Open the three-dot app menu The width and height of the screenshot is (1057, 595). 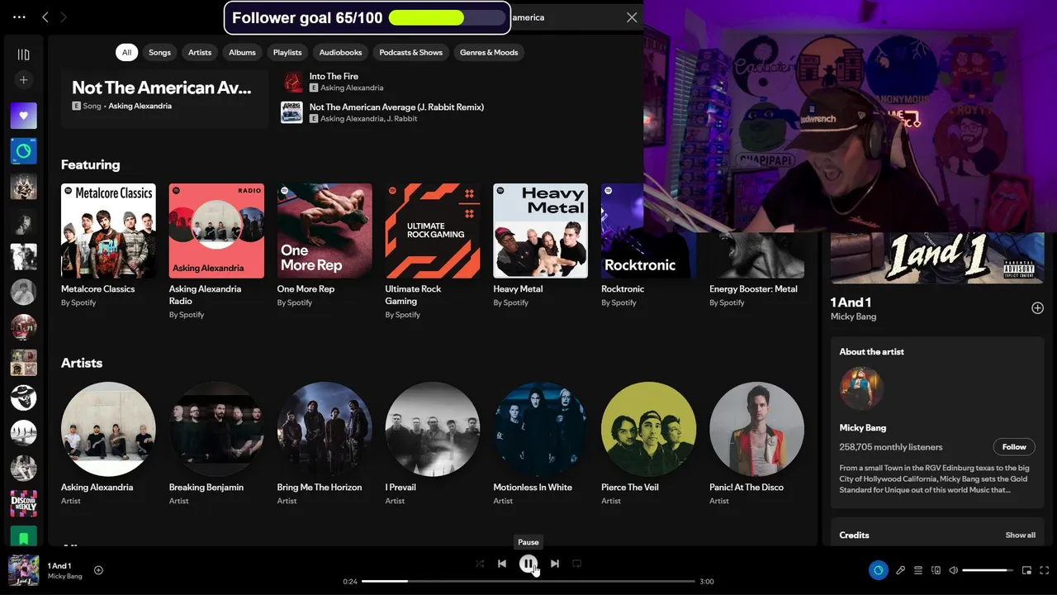[19, 17]
